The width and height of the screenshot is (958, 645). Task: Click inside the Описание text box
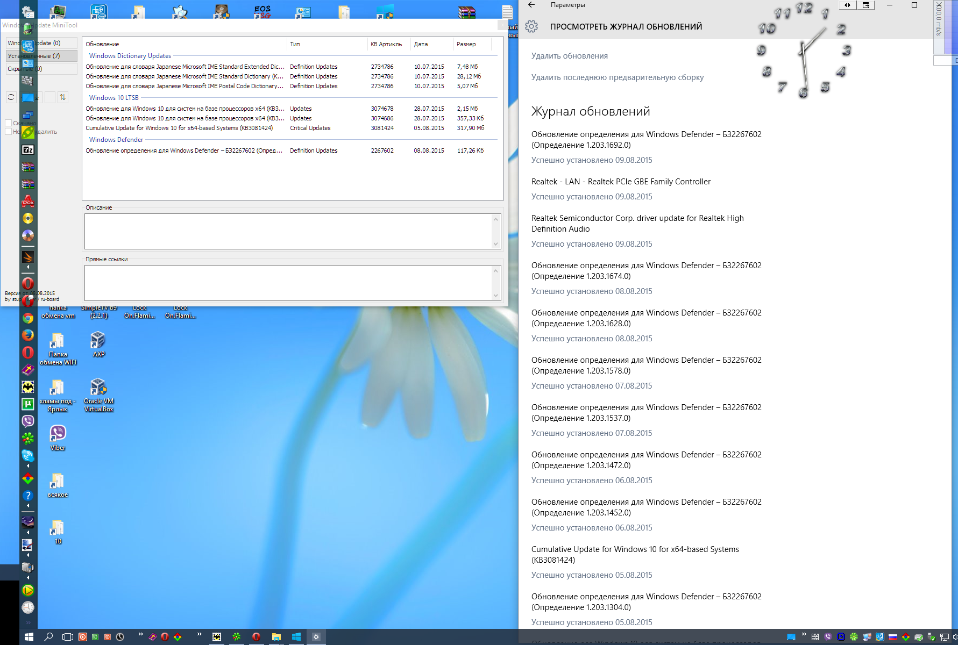[x=288, y=231]
